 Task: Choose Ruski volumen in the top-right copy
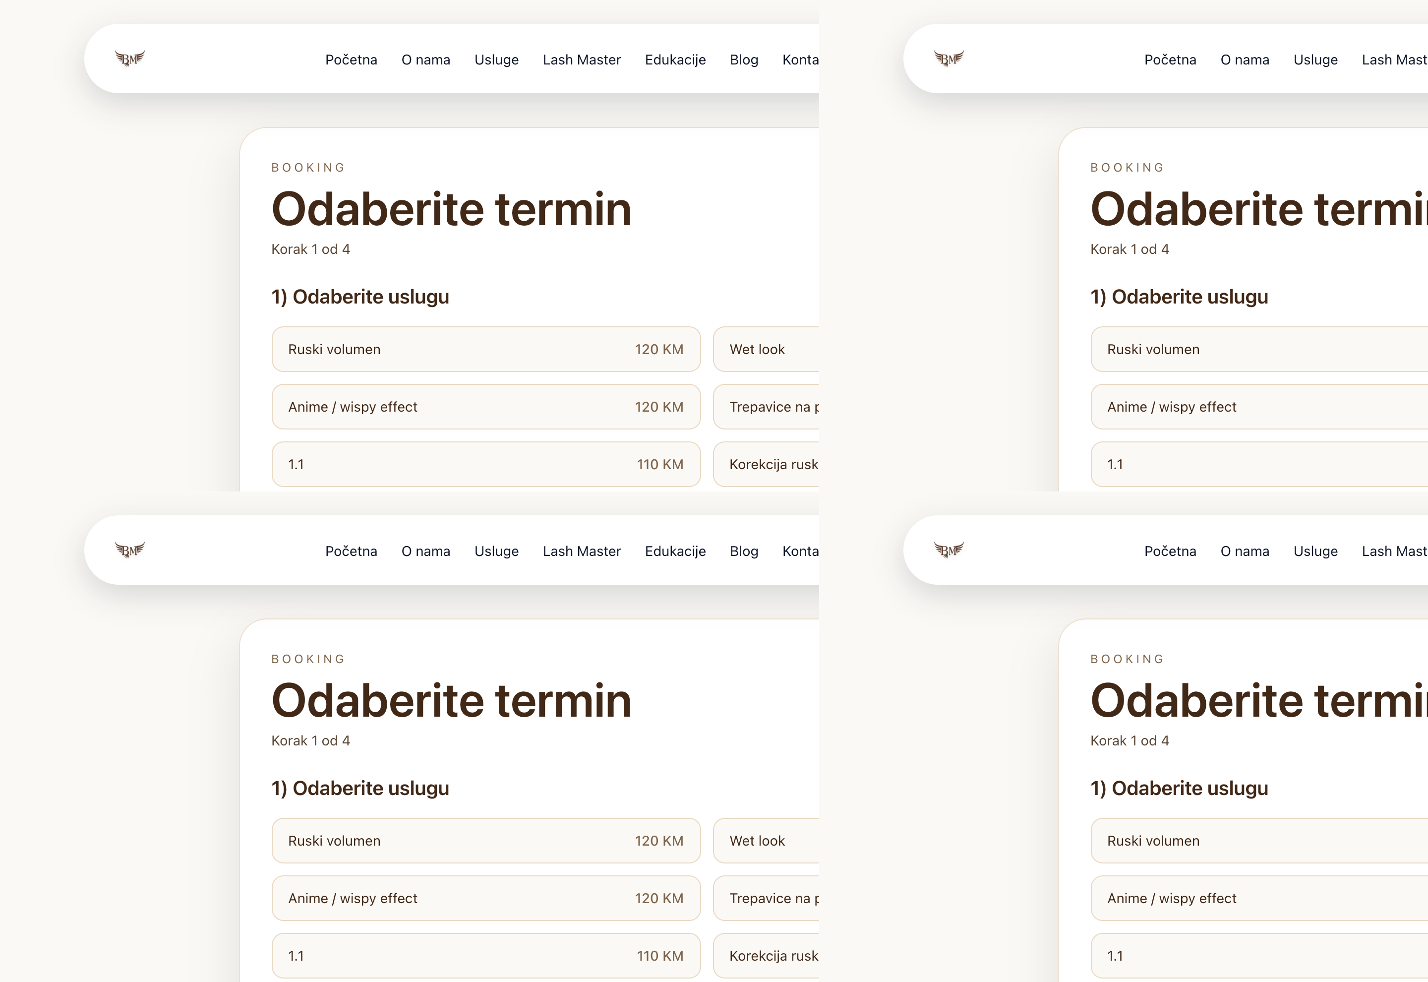(x=1259, y=350)
